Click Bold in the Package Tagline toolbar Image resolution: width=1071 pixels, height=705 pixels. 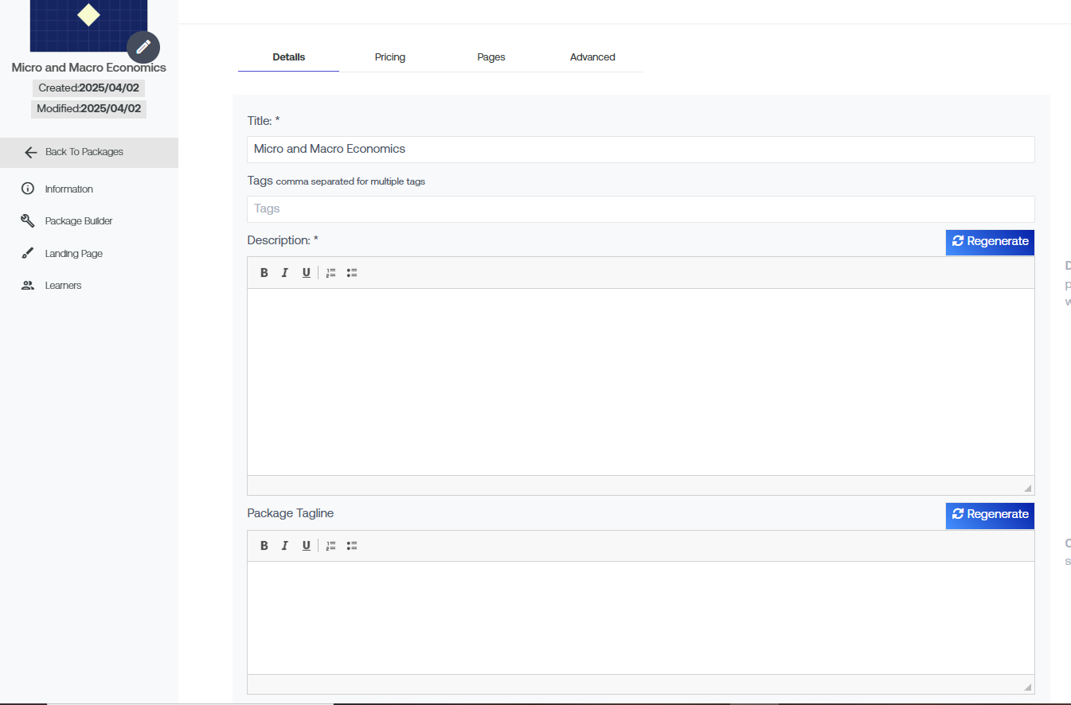pos(264,546)
